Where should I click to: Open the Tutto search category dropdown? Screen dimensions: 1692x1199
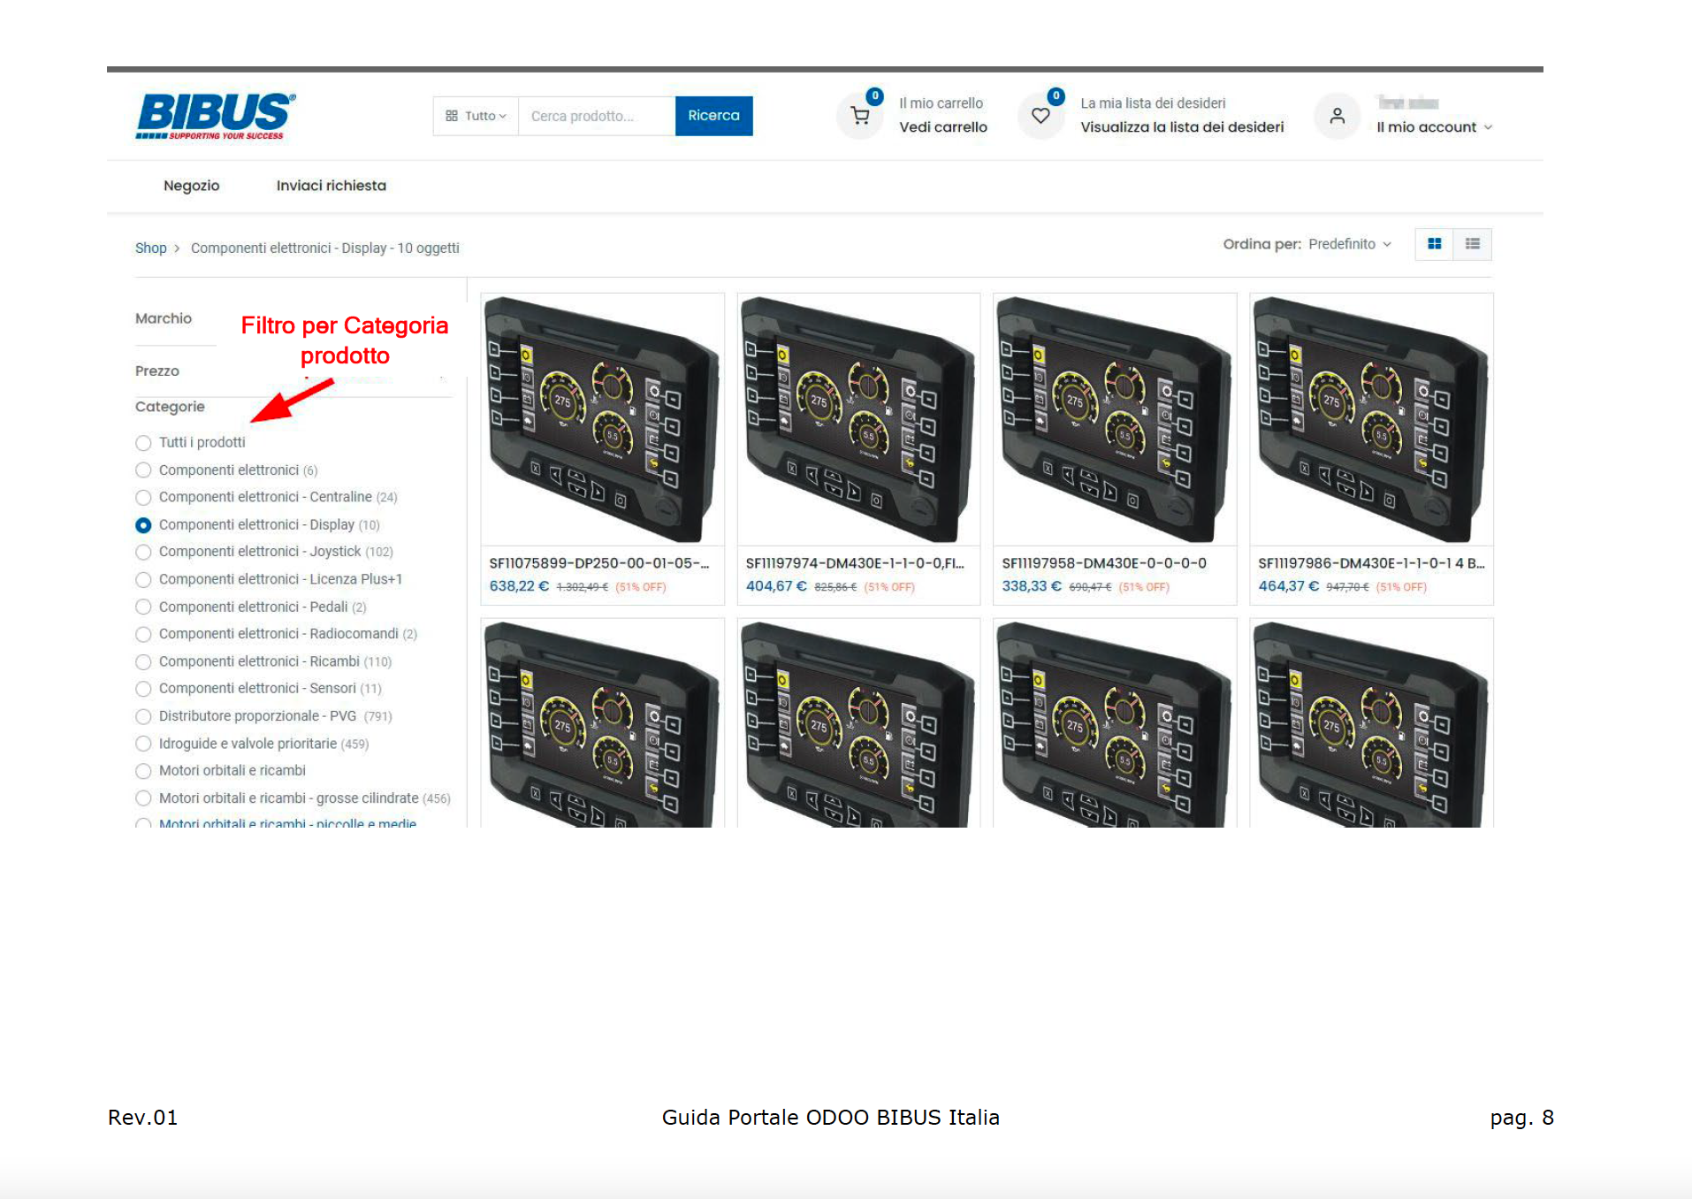[x=476, y=116]
